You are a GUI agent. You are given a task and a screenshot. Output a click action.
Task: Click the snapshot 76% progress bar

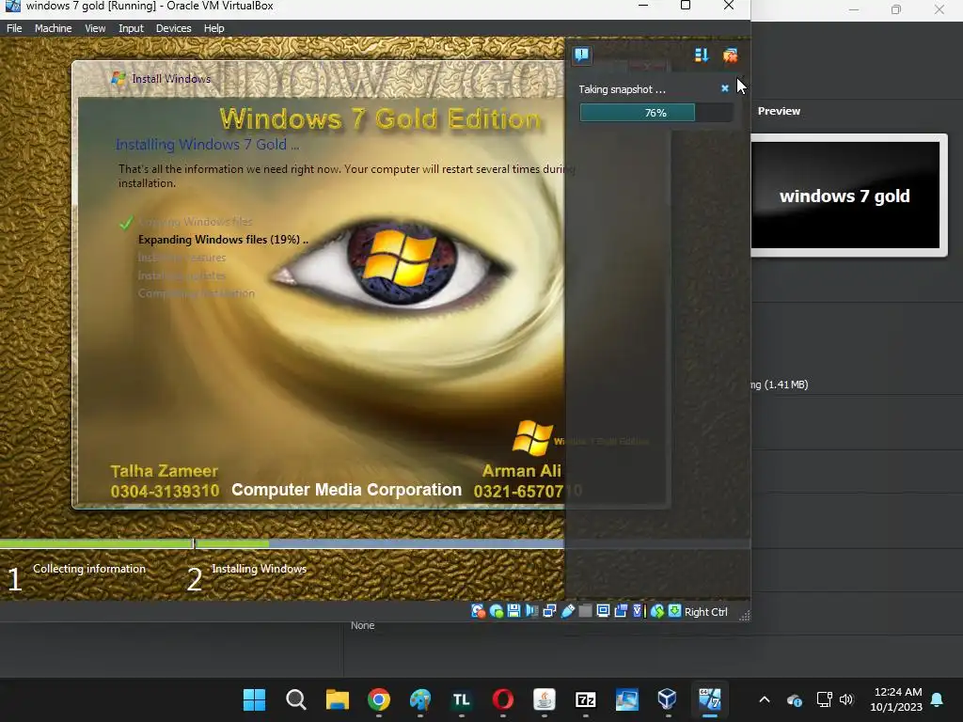pos(655,113)
